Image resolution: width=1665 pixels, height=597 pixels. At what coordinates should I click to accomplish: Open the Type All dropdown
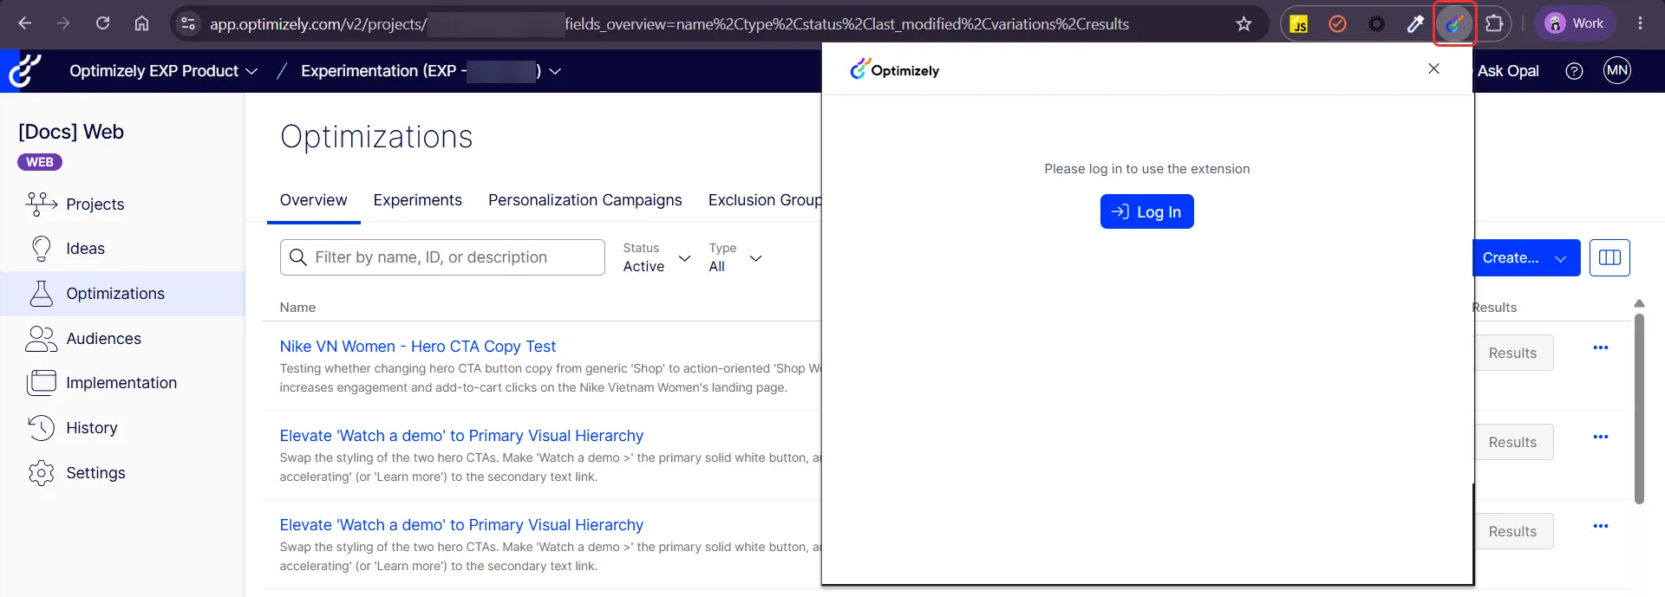click(x=735, y=257)
